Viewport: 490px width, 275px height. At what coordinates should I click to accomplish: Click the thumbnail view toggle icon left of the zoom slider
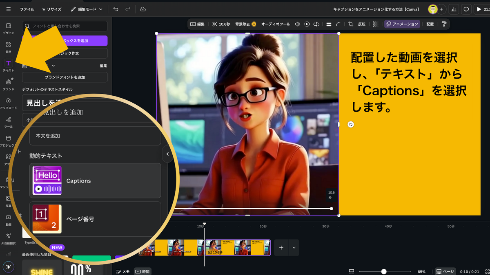click(352, 271)
